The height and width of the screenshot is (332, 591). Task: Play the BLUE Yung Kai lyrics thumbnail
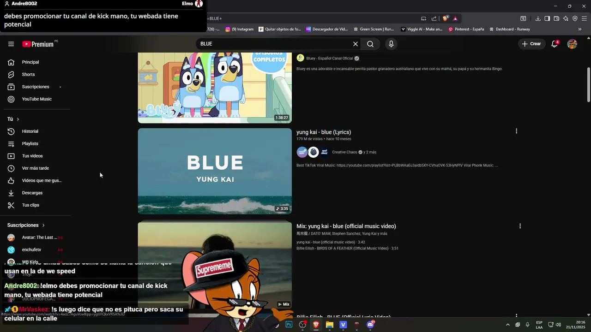point(215,171)
